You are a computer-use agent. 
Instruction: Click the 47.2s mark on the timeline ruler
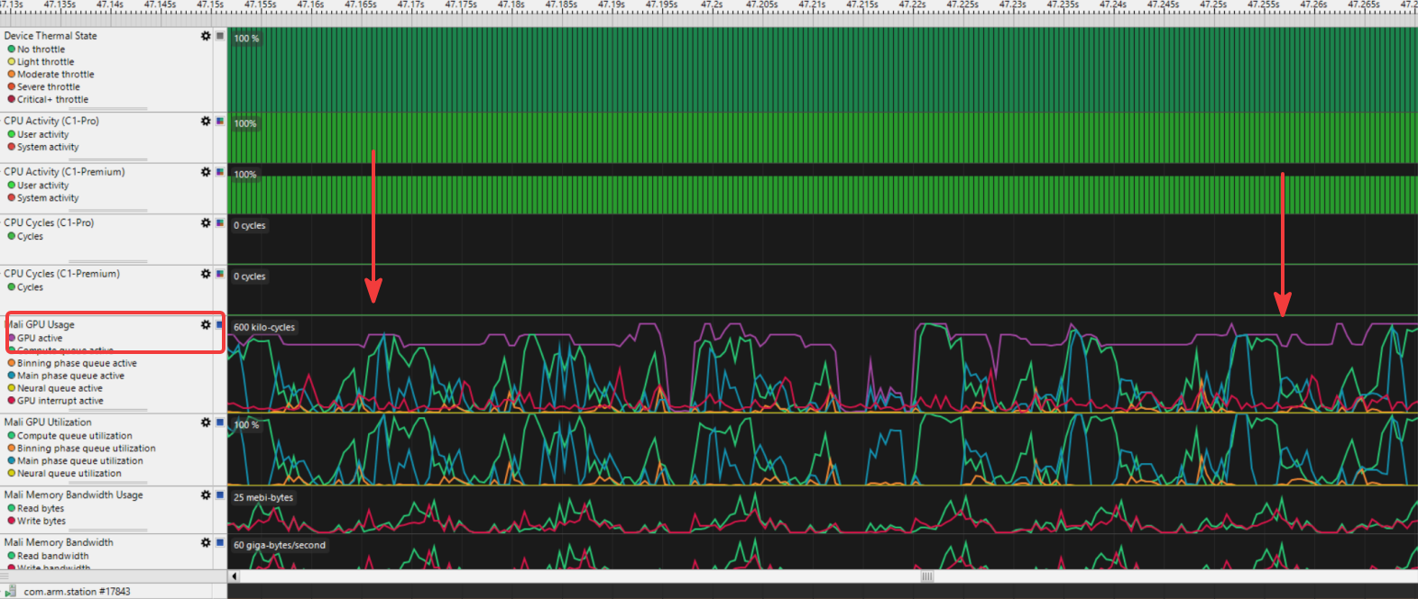click(x=712, y=5)
